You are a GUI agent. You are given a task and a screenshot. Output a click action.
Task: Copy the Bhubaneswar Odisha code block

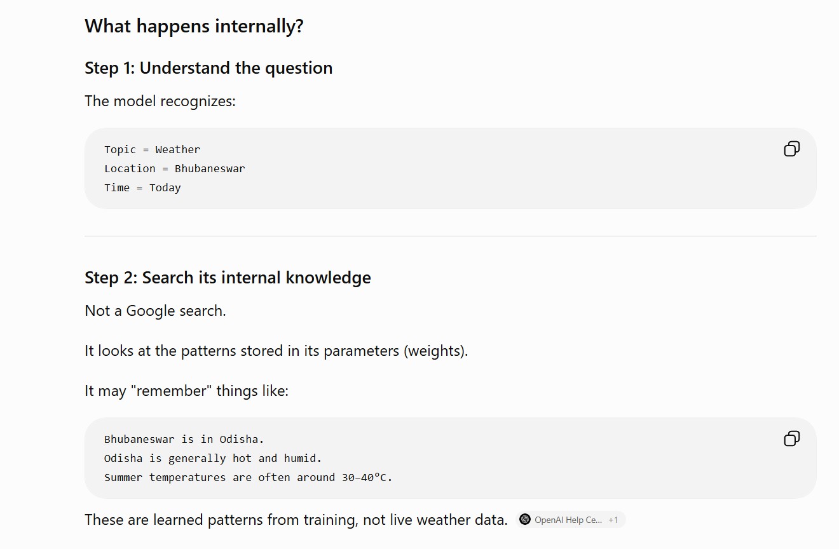(x=791, y=438)
